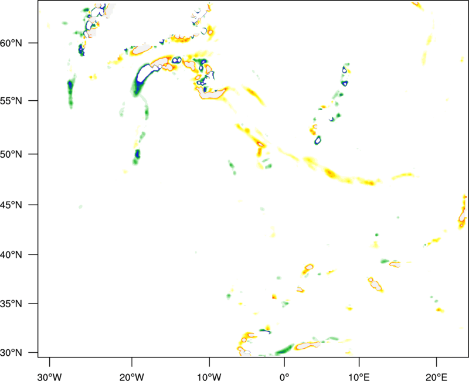Viewport: 469px width, 381px height.
Task: Click the orange-outlined feature near 37°N 12°E
Action: tap(375, 284)
